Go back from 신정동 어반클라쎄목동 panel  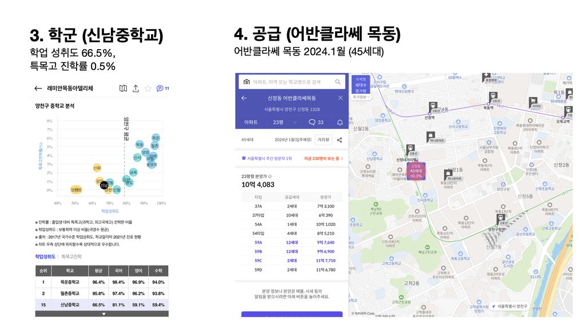click(x=244, y=98)
